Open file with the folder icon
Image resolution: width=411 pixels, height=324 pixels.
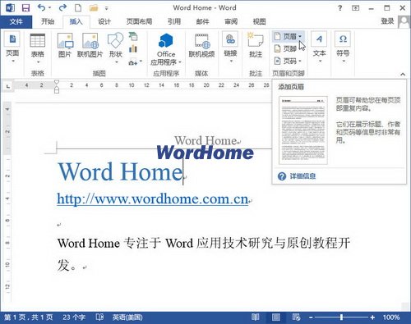pyautogui.click(x=94, y=8)
